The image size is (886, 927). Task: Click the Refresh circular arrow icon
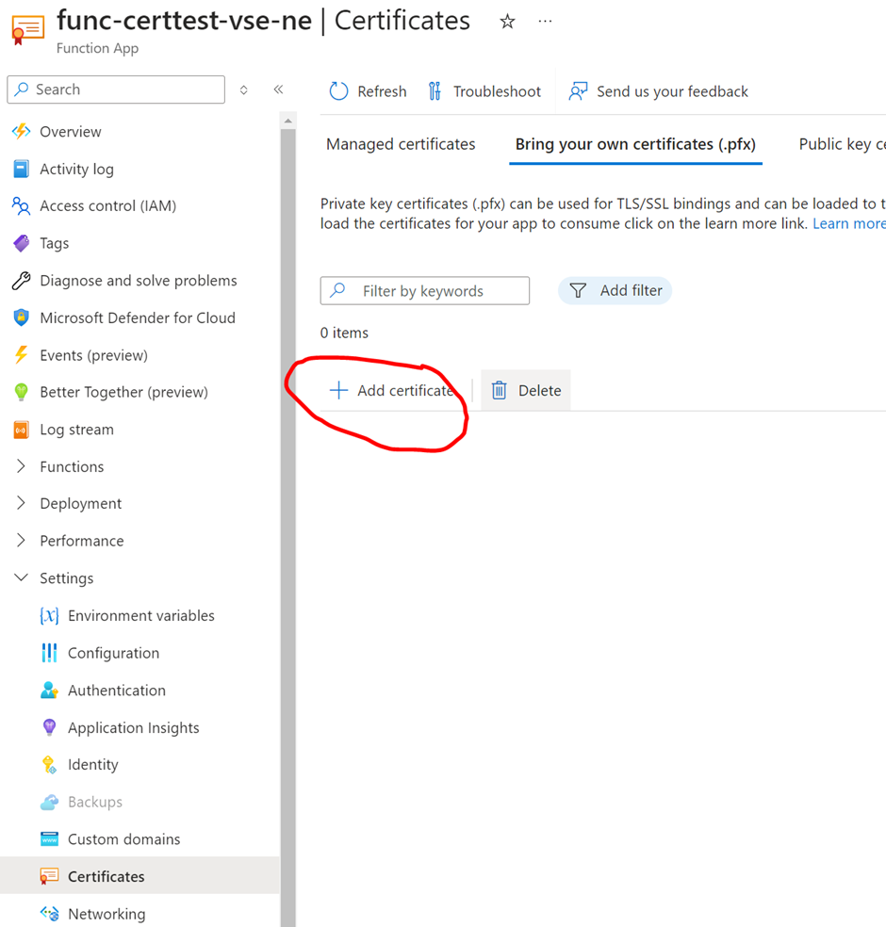click(338, 91)
